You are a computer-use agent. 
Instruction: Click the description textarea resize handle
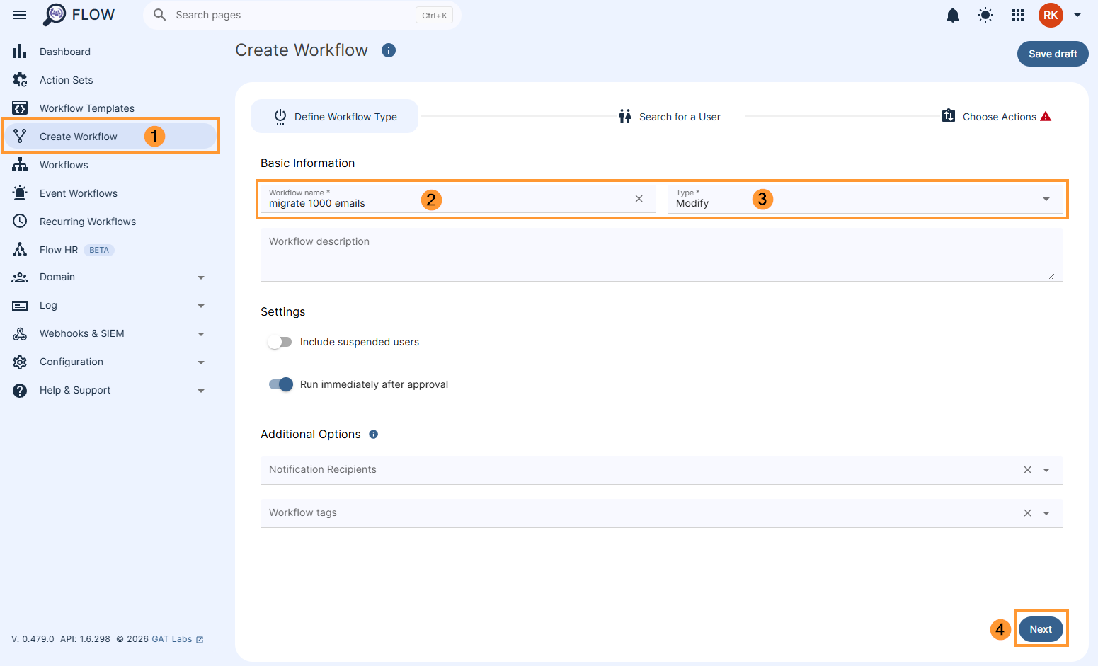click(x=1051, y=276)
